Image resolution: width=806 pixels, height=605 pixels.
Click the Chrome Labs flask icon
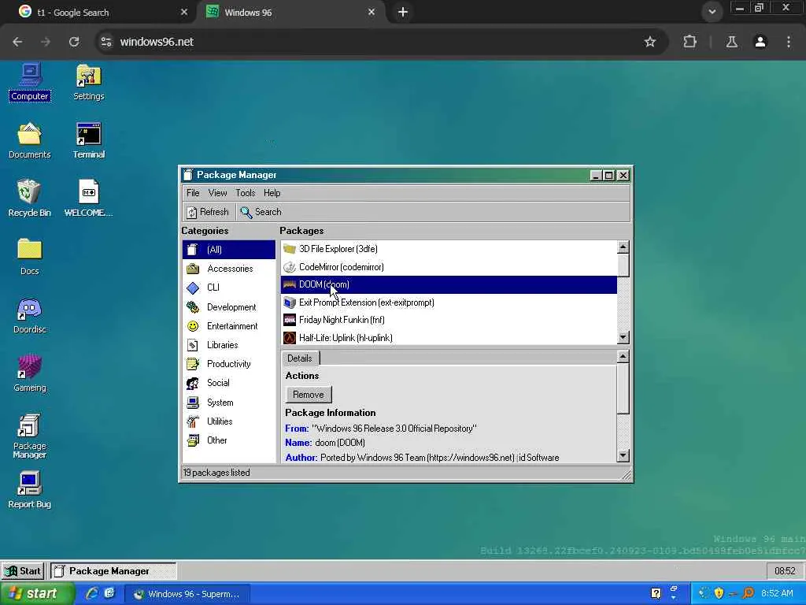click(731, 42)
